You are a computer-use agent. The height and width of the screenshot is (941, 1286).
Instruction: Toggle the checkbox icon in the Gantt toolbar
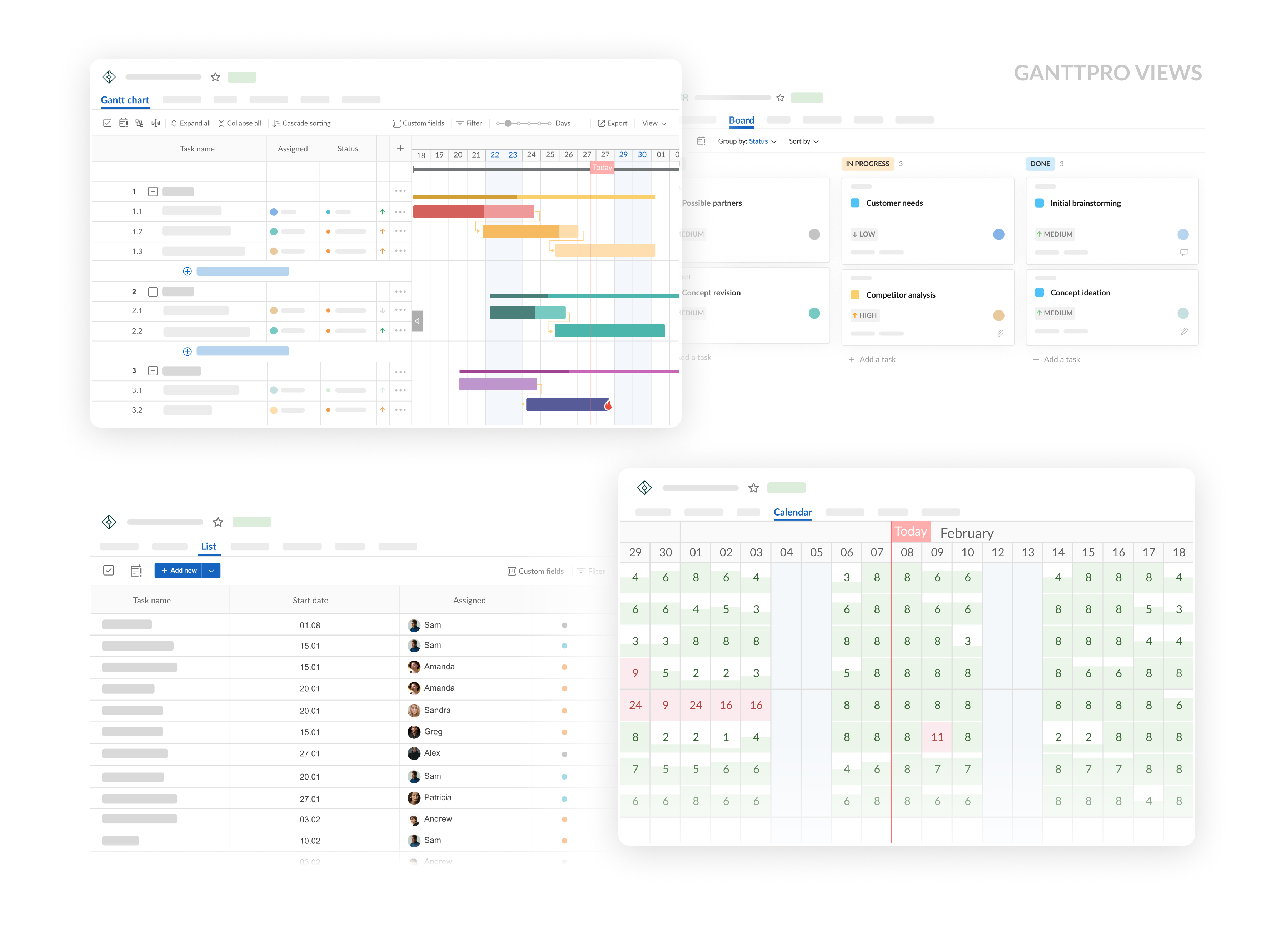pos(107,123)
